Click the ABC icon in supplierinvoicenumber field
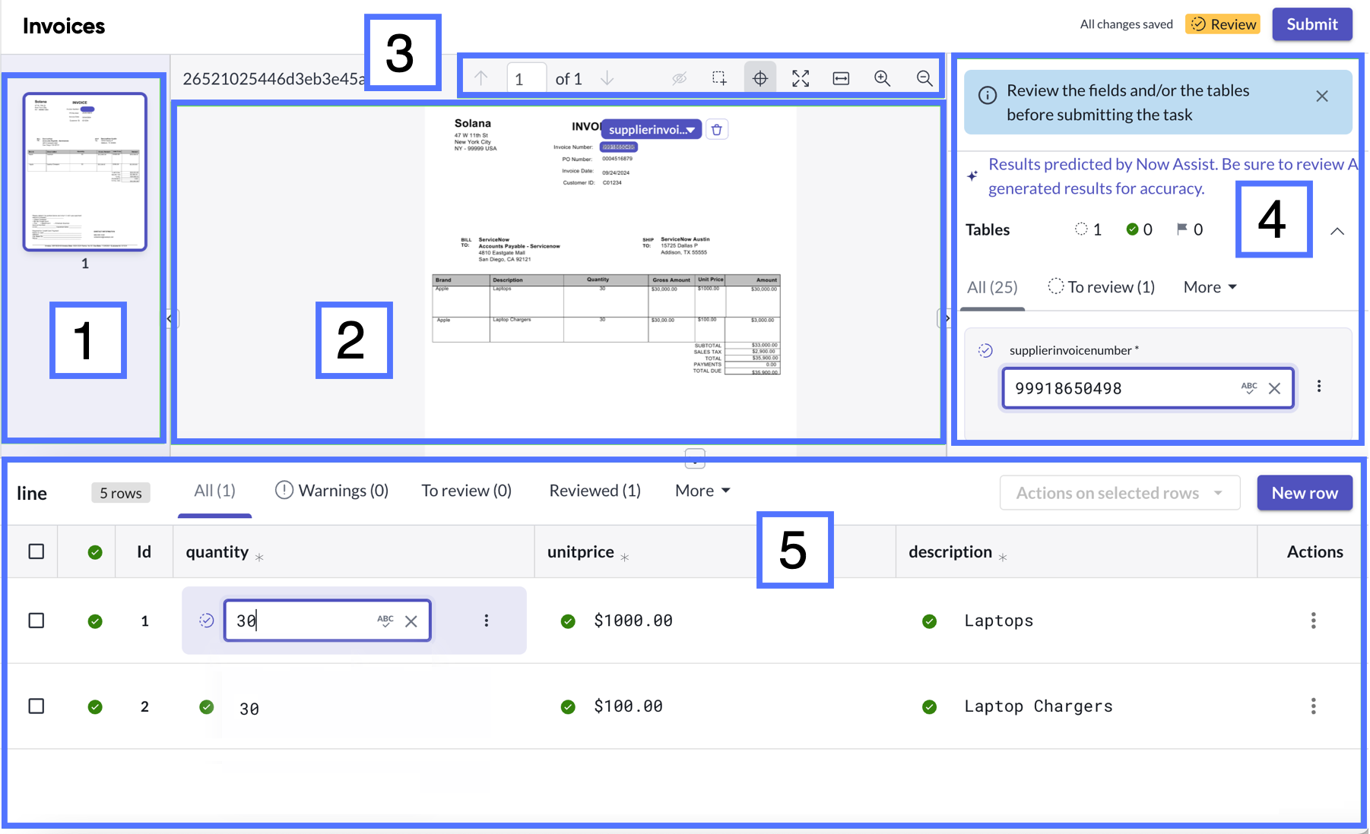The height and width of the screenshot is (834, 1370). [1249, 387]
